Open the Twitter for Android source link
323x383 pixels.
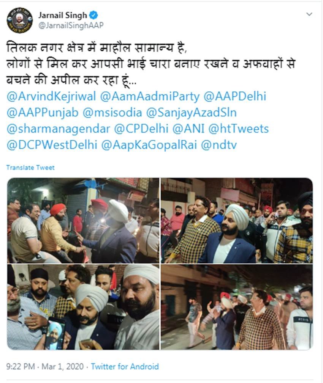(x=125, y=366)
